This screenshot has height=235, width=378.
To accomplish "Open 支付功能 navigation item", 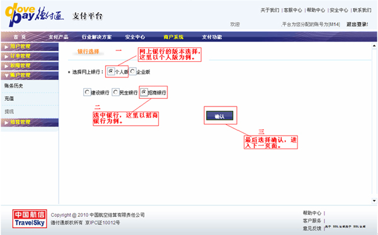I will coord(212,37).
